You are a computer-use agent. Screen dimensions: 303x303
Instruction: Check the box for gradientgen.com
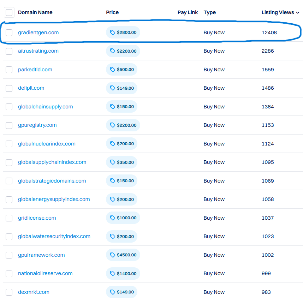pos(9,32)
